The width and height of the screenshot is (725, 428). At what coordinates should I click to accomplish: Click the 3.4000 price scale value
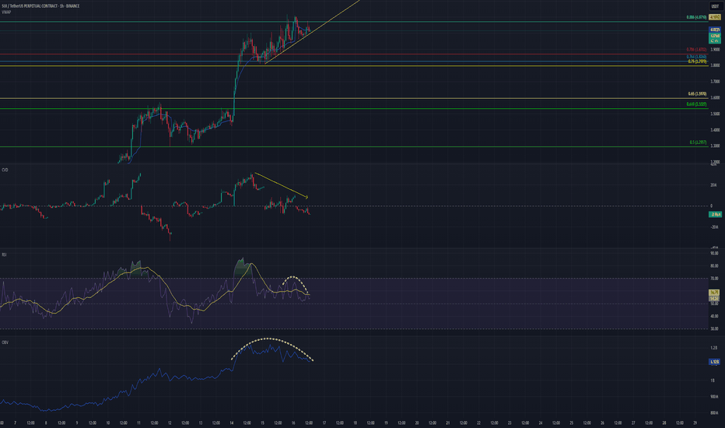click(715, 130)
